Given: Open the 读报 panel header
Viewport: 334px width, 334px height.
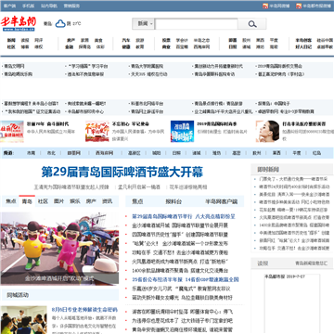Looking at the screenshot, I should click(263, 263).
